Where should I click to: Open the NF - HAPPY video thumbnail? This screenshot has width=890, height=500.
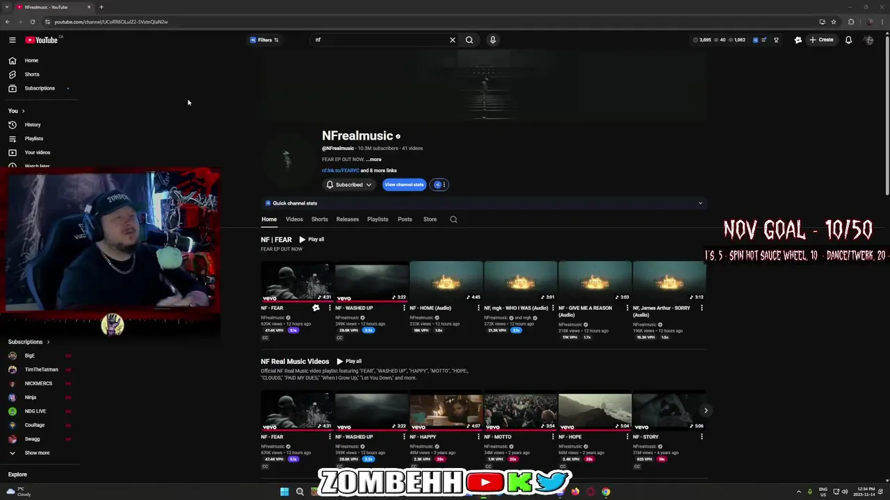pyautogui.click(x=446, y=411)
